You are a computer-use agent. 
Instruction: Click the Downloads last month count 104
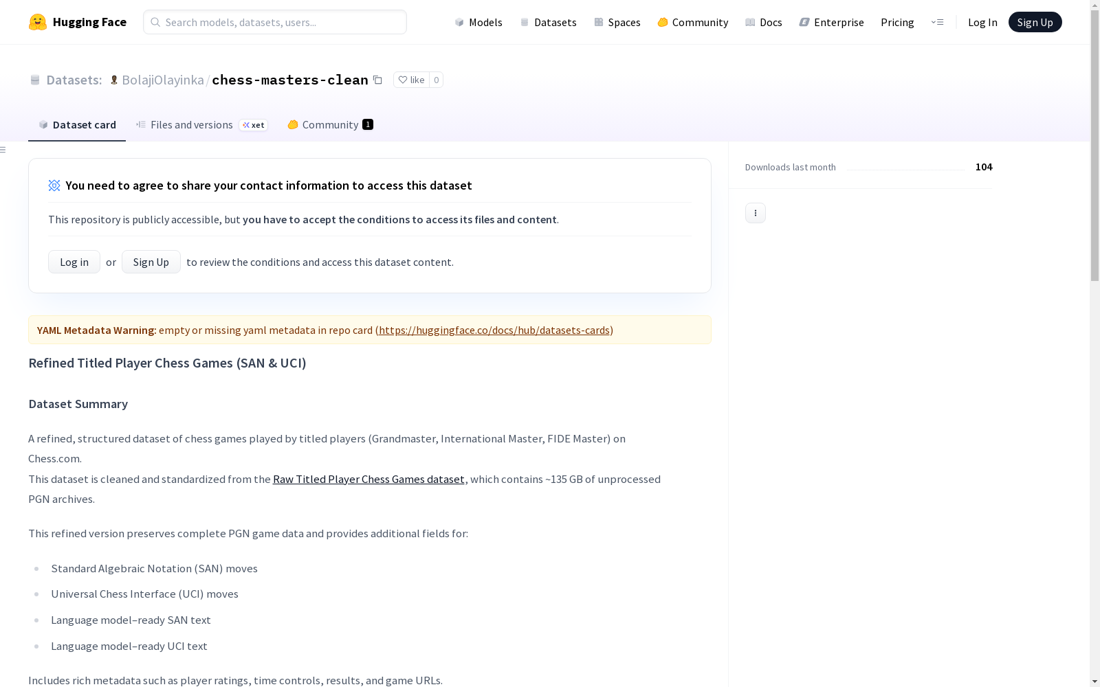coord(984,167)
